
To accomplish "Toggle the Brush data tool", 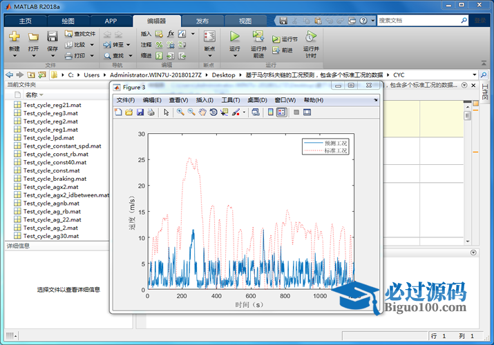I will pyautogui.click(x=236, y=112).
